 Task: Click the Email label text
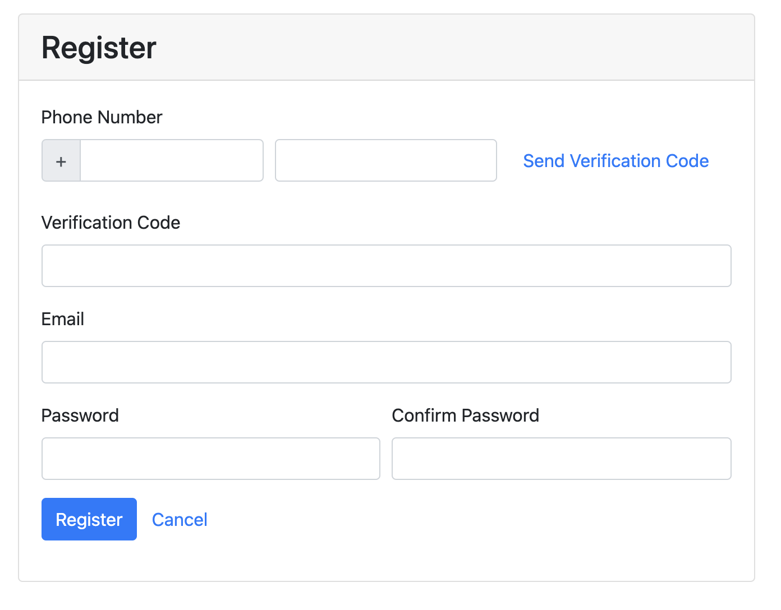62,319
